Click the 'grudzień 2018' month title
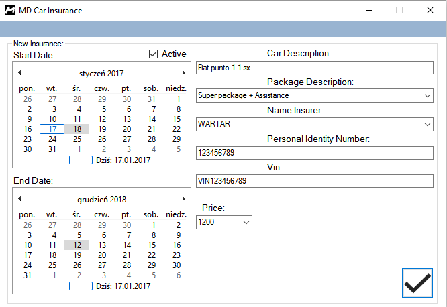This screenshot has width=447, height=307. [x=102, y=200]
